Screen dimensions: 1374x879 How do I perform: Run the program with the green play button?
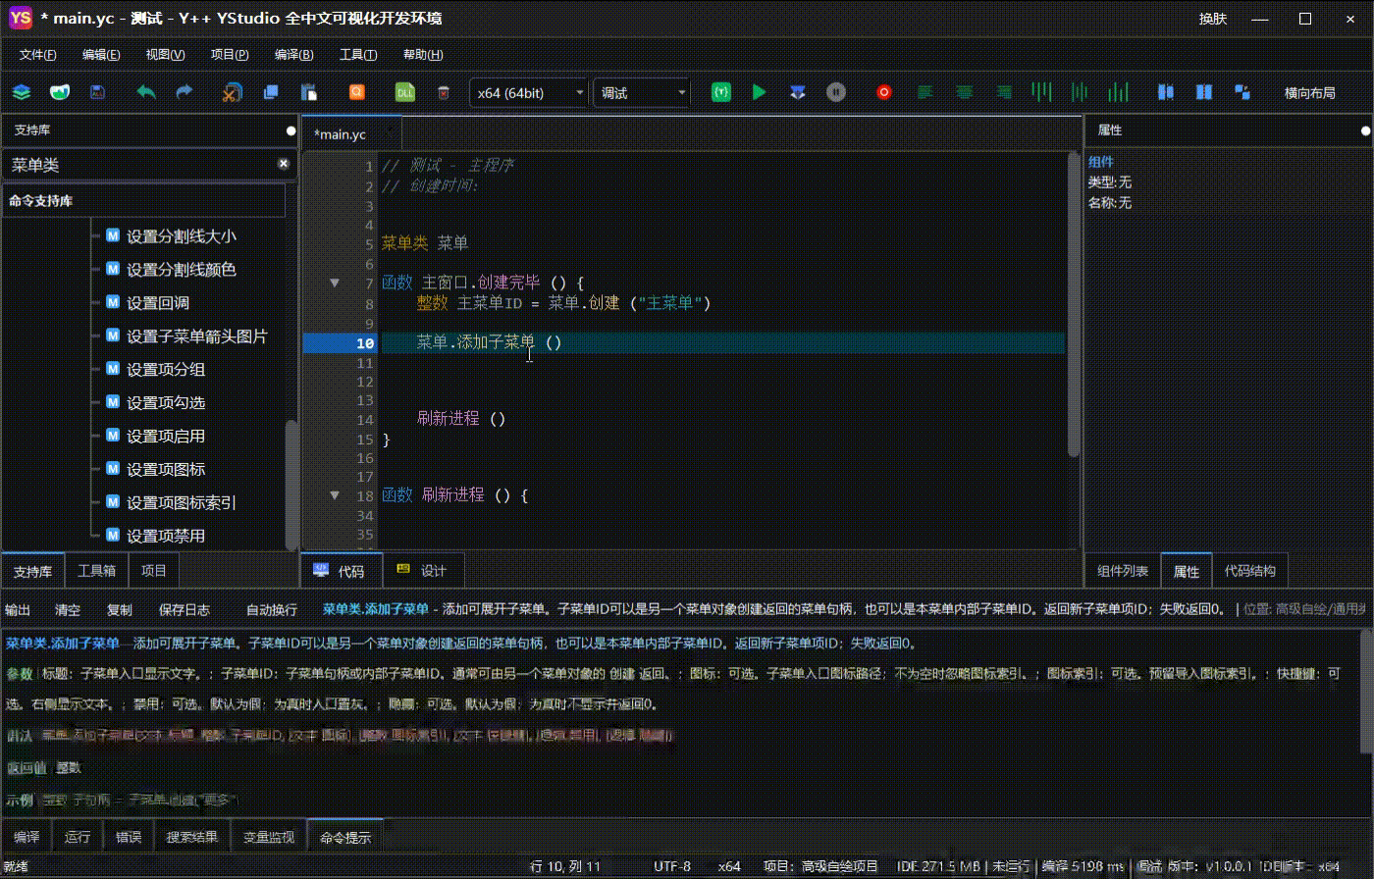coord(759,92)
